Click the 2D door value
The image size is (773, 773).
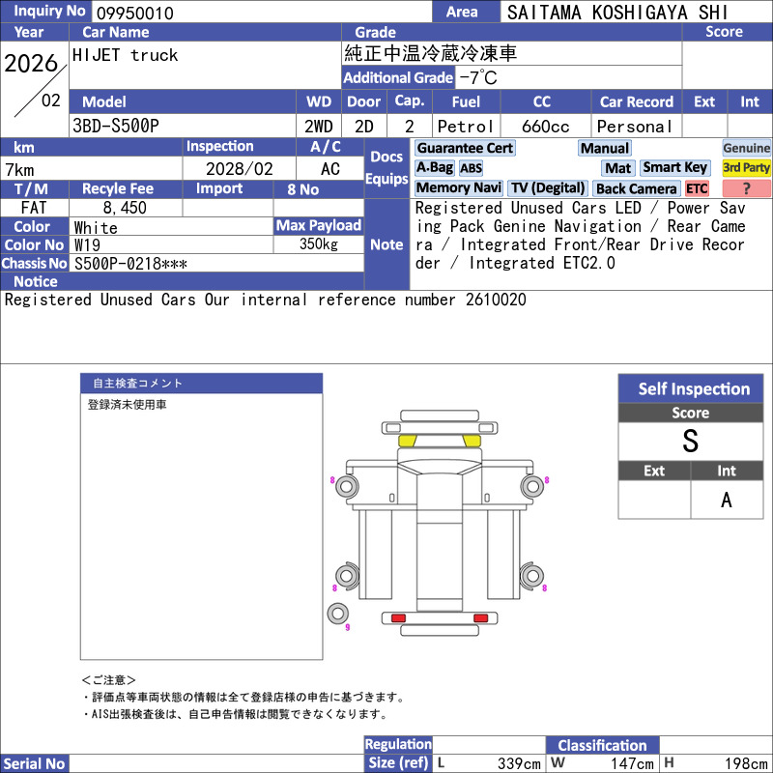click(364, 127)
